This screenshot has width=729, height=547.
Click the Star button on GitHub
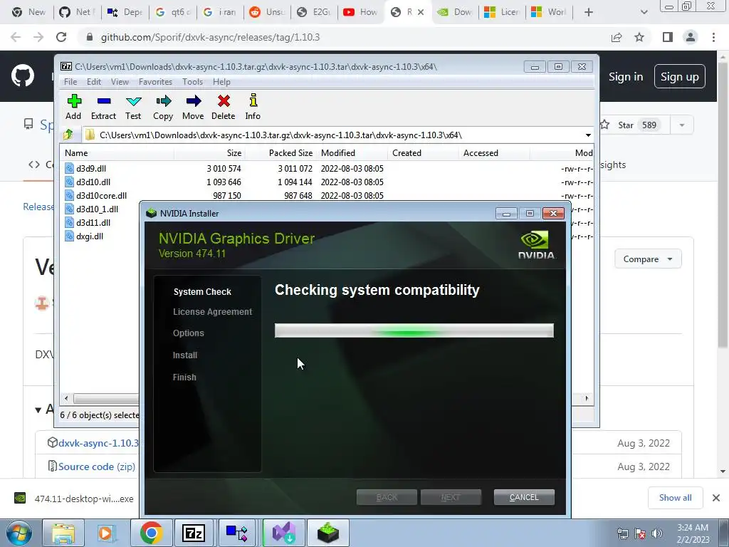tap(634, 125)
